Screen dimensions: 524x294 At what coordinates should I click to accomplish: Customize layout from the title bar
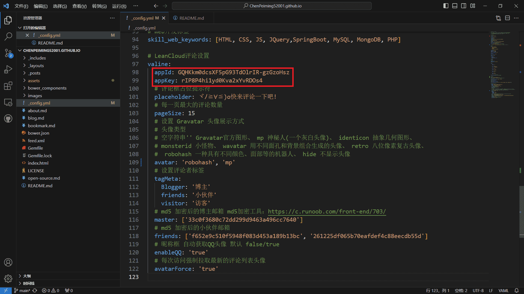(x=473, y=6)
